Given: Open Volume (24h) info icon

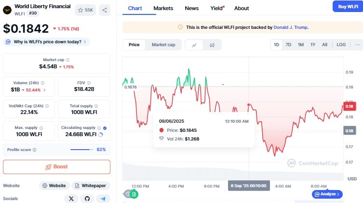Looking at the screenshot, I should [42, 83].
